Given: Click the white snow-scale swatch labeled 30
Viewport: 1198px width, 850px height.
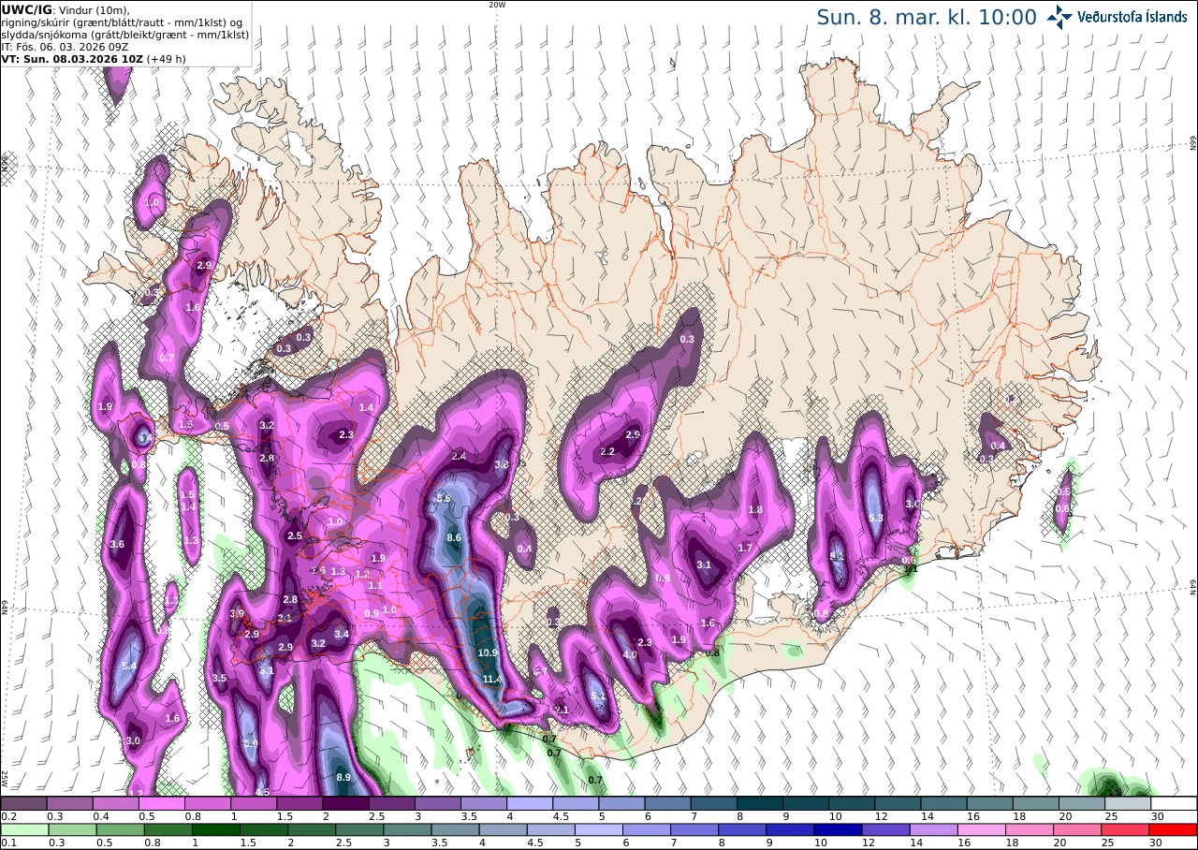Looking at the screenshot, I should 1175,803.
